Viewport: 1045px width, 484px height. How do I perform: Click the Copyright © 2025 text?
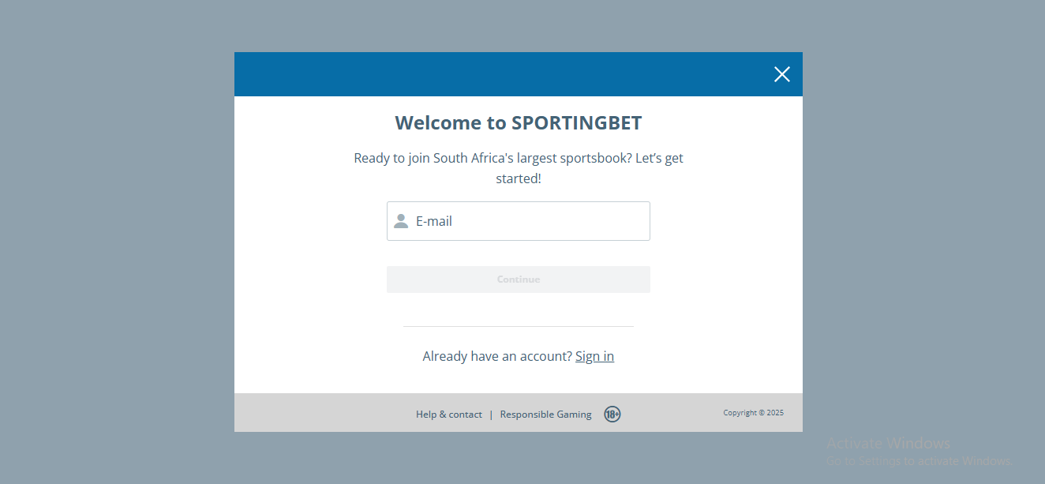tap(754, 412)
